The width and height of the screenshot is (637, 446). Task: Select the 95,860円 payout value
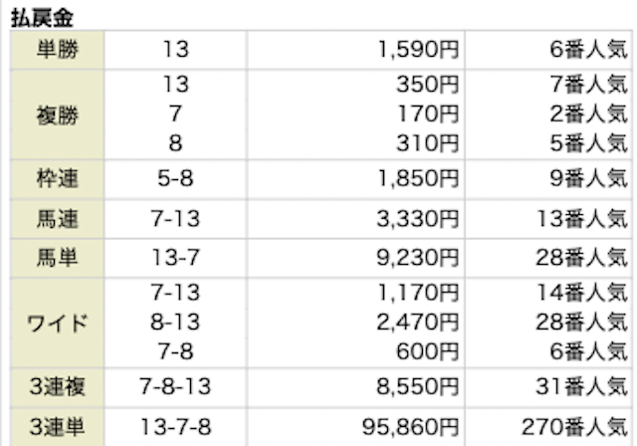tap(411, 427)
